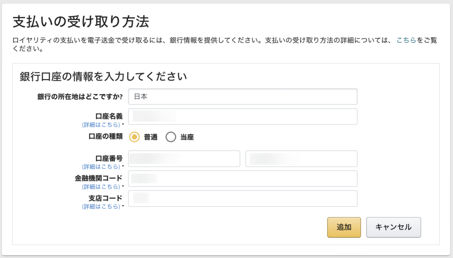Expand the small arrow beside 口座番号 details
The height and width of the screenshot is (258, 453).
(x=123, y=167)
